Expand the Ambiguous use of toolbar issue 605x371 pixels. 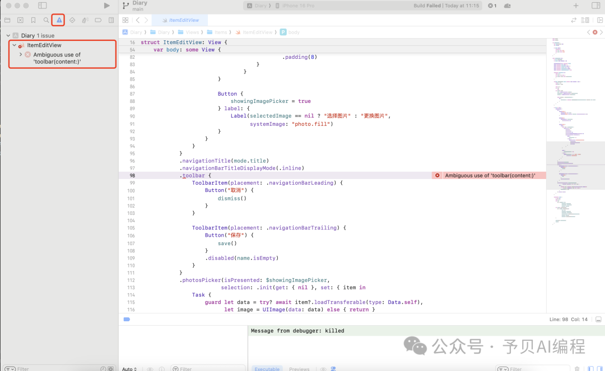click(x=21, y=54)
